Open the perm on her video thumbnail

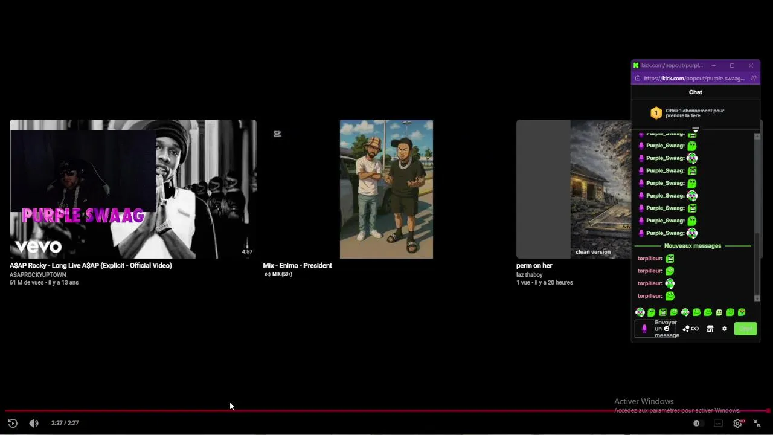pos(574,189)
